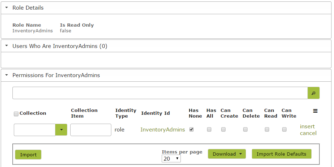The height and width of the screenshot is (167, 334).
Task: Collapse the Role Details section arrow
Action: [x=7, y=8]
